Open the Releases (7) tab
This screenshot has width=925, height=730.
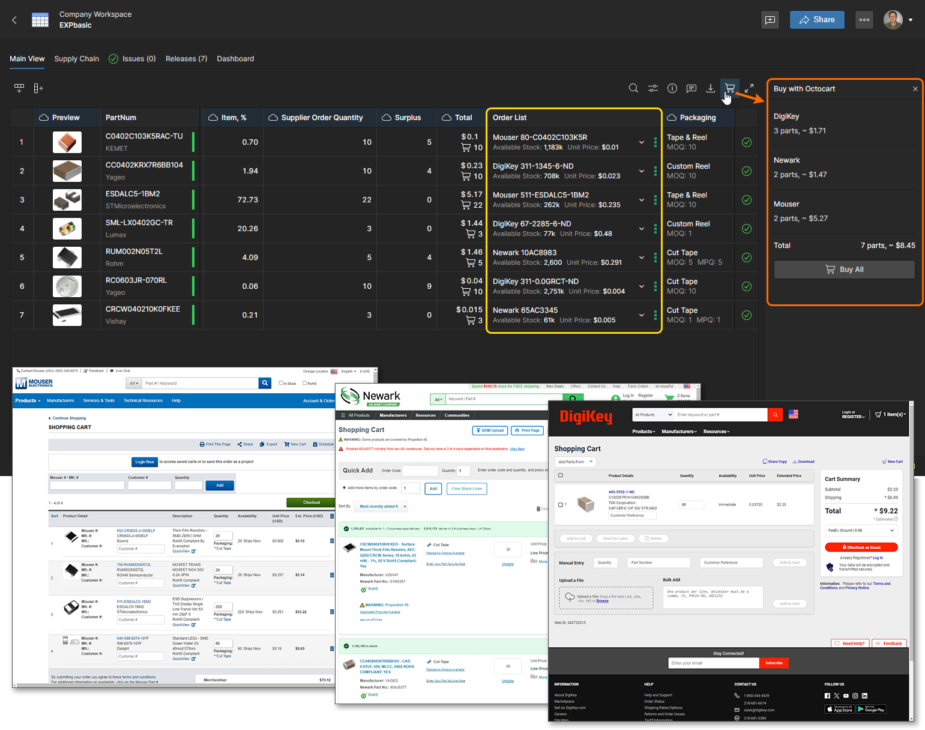coord(186,59)
